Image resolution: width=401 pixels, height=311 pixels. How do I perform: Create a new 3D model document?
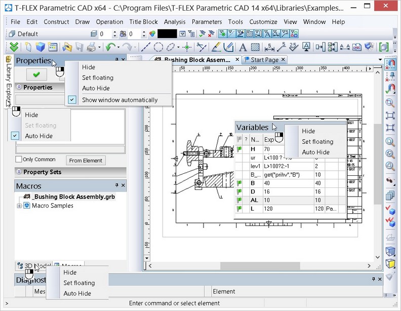click(x=40, y=47)
